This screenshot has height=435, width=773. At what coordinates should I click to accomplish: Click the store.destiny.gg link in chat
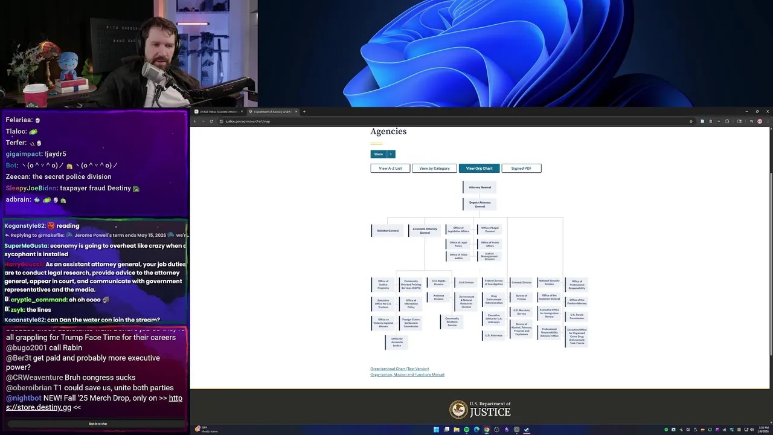pyautogui.click(x=94, y=402)
